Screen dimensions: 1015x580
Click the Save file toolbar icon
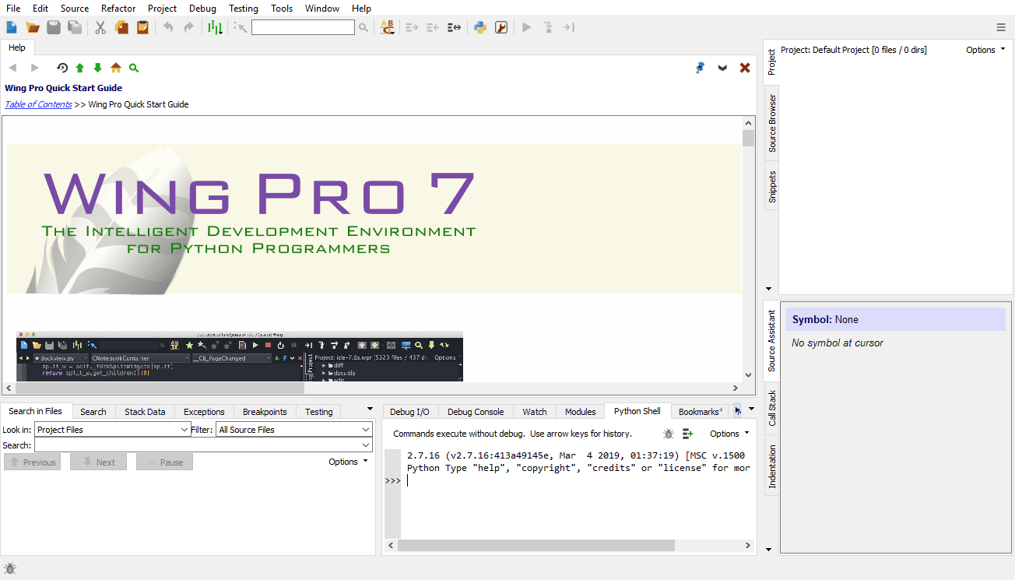tap(54, 27)
